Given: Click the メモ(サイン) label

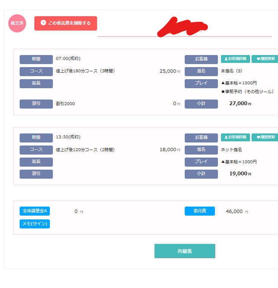Looking at the screenshot, I should coord(35,224).
